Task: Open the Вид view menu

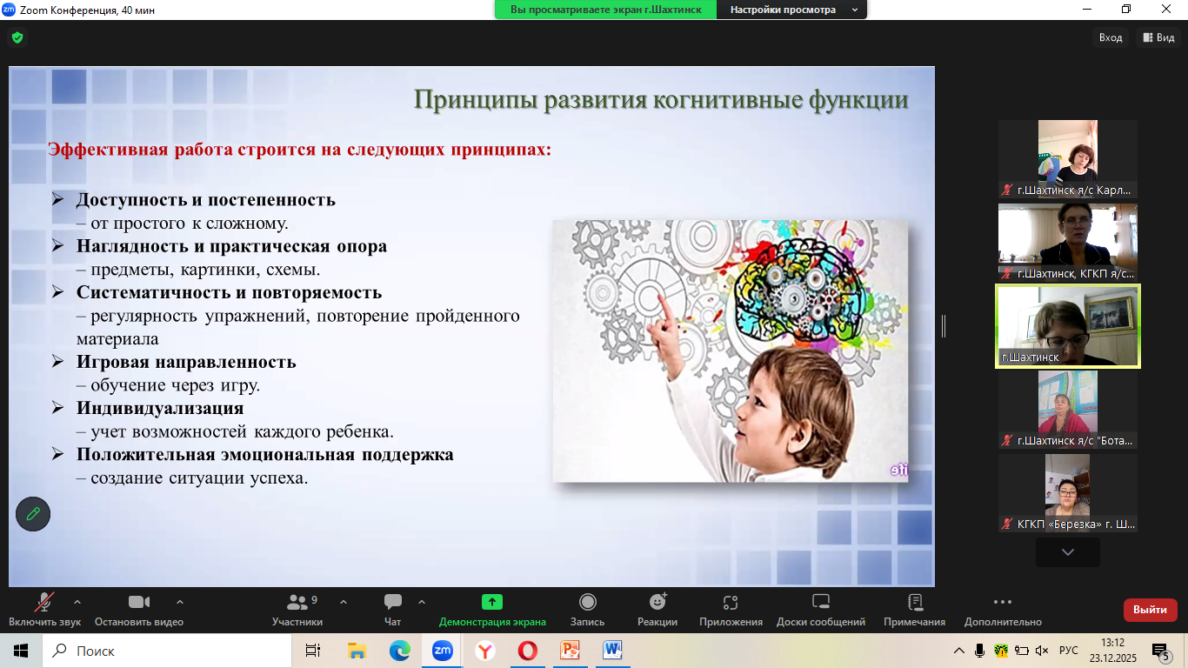Action: point(1159,37)
